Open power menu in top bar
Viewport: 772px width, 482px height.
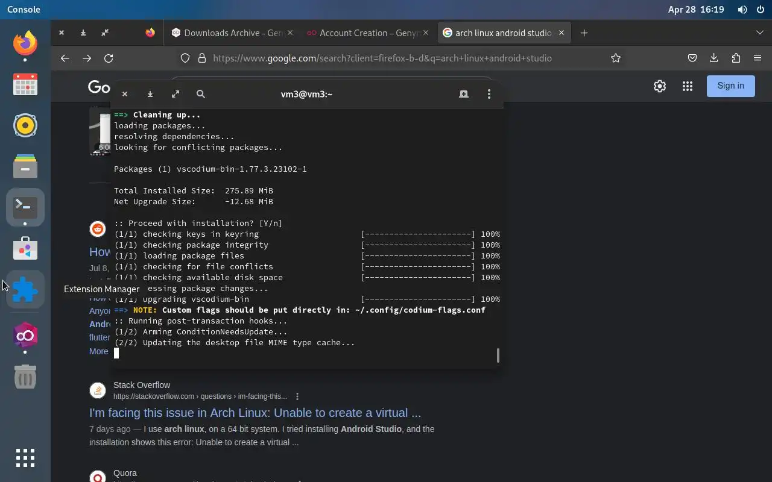[x=760, y=10]
